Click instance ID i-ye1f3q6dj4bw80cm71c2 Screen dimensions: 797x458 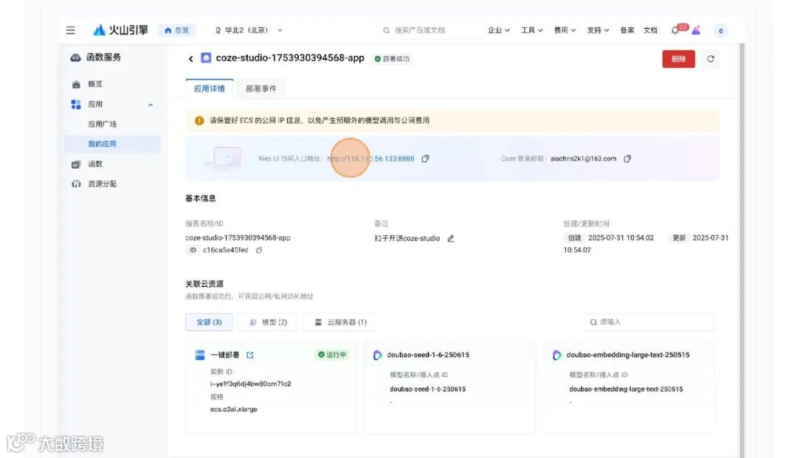click(251, 384)
